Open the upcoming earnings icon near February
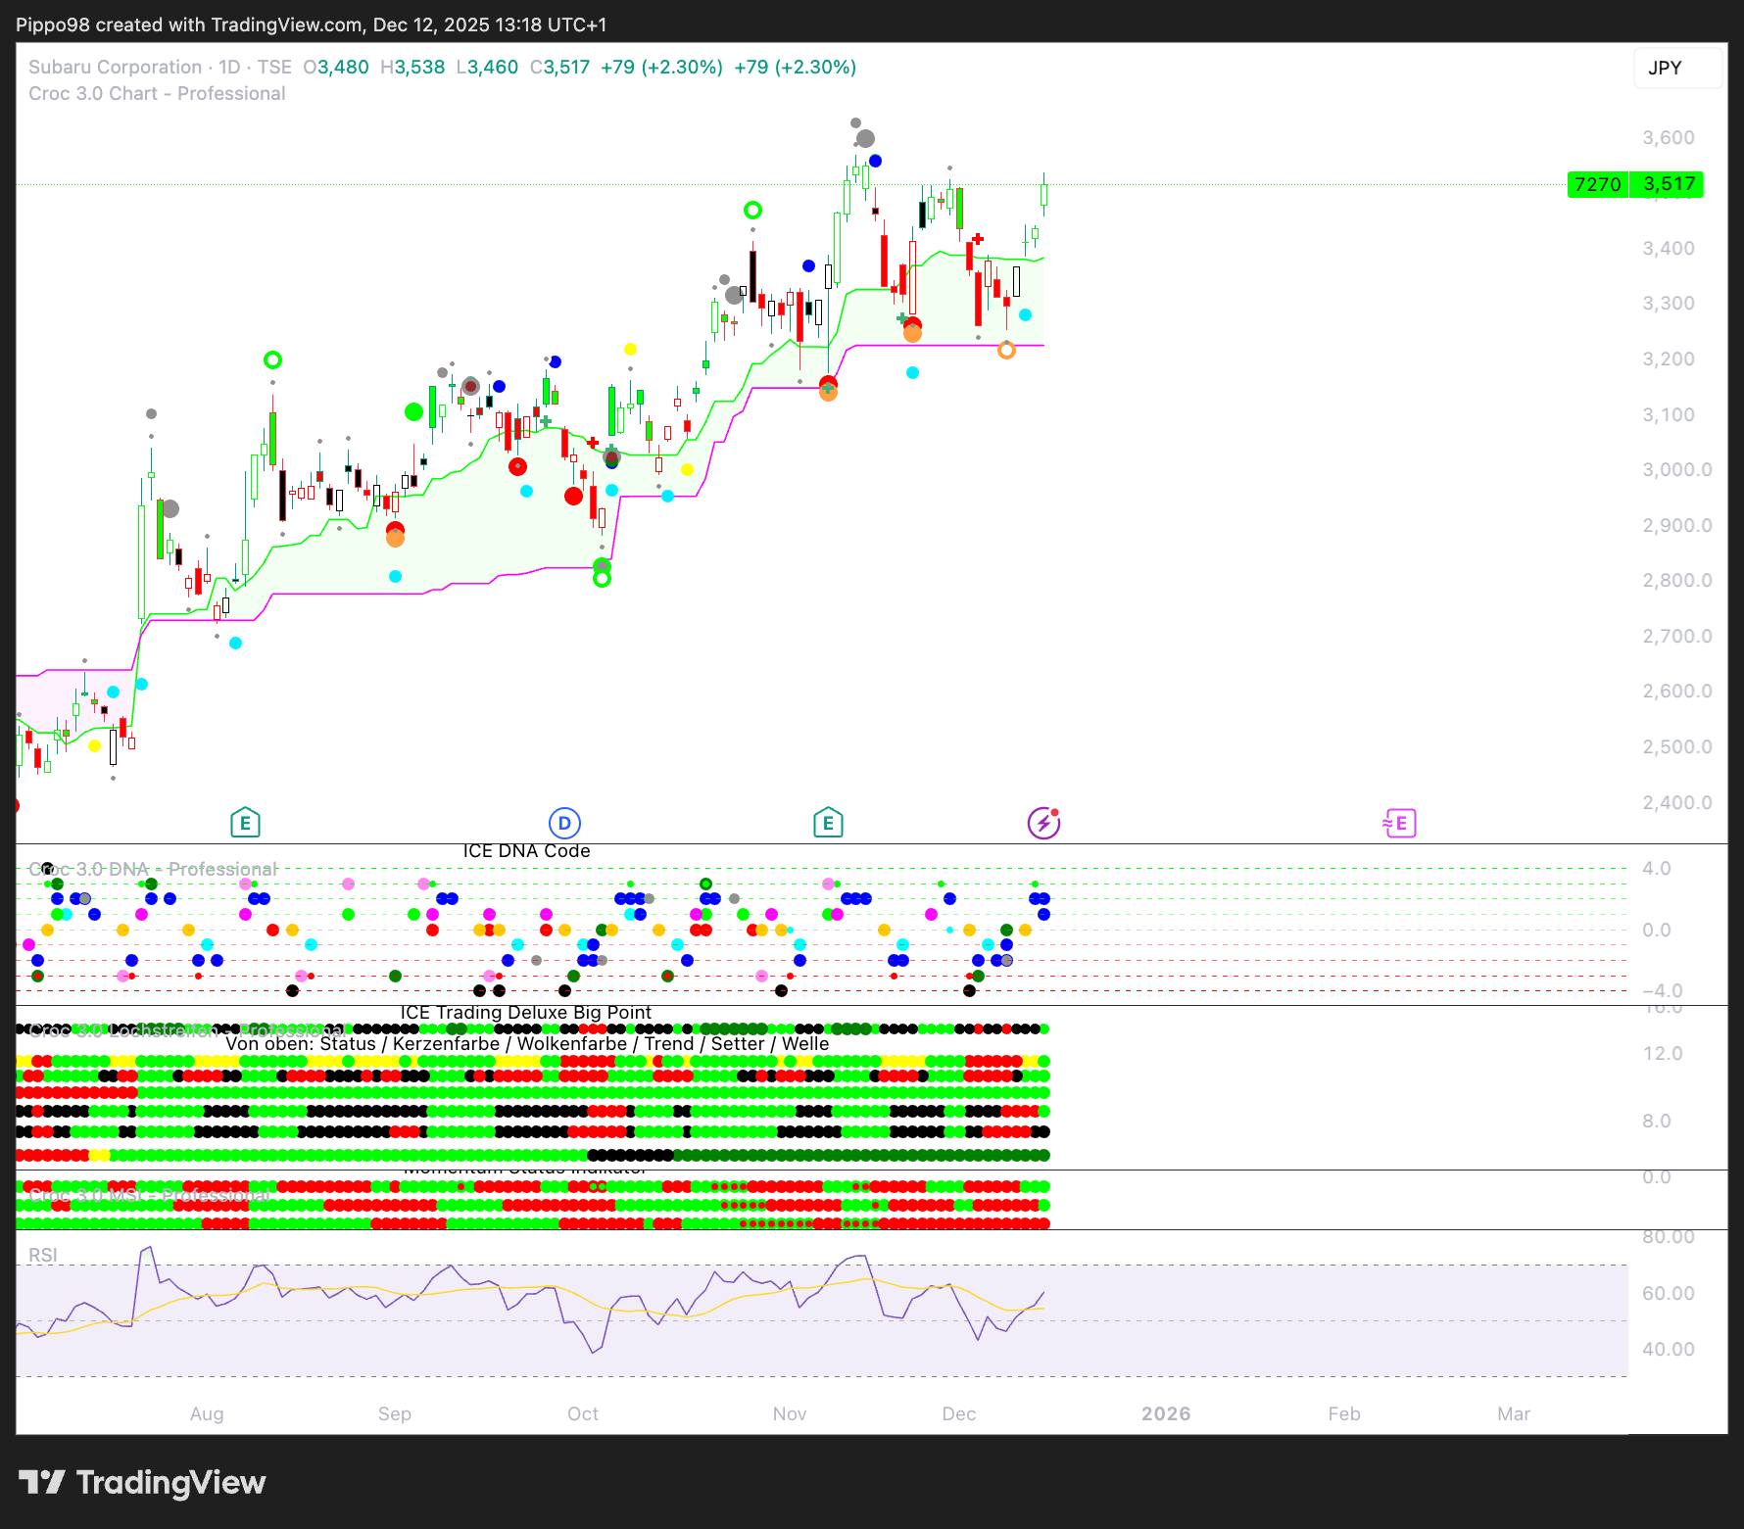Image resolution: width=1744 pixels, height=1529 pixels. tap(1399, 823)
